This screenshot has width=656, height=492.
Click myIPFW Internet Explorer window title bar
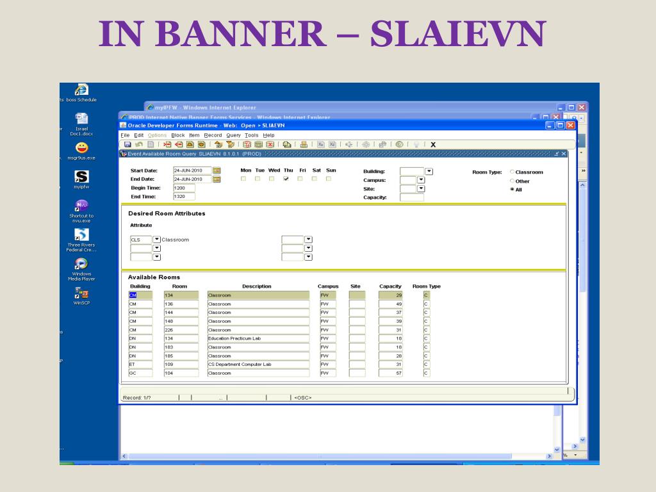point(352,108)
